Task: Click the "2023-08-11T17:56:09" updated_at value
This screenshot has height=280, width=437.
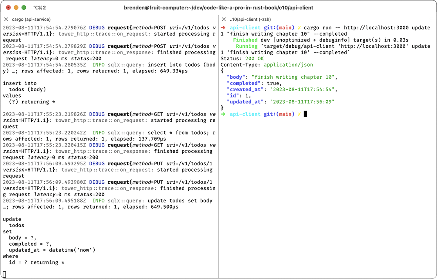Action: pos(302,102)
